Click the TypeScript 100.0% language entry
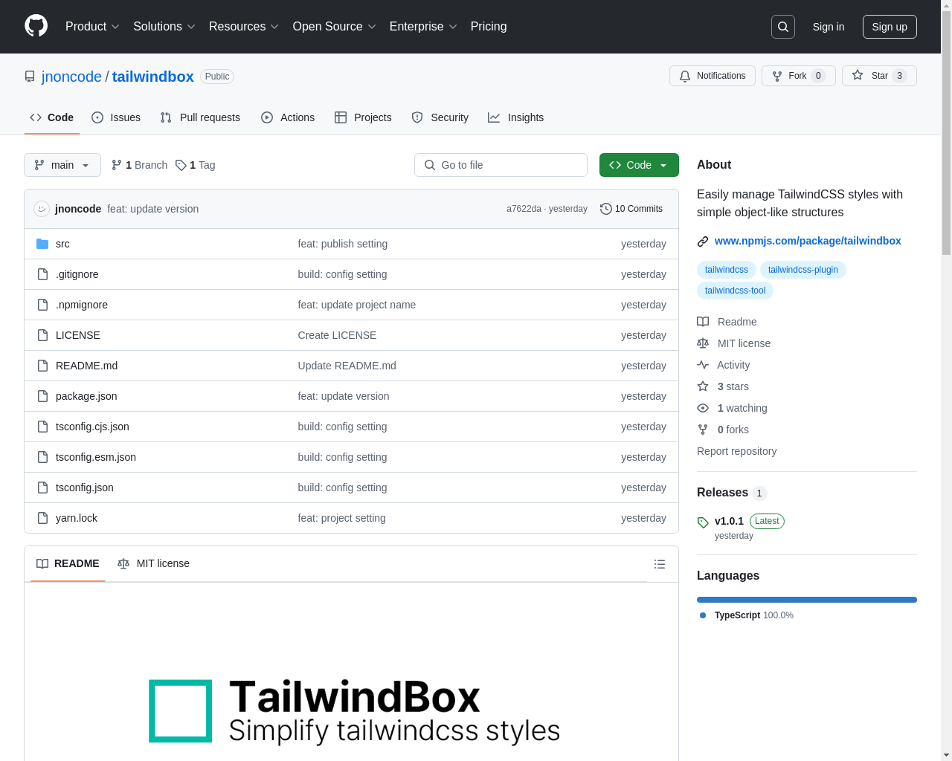The width and height of the screenshot is (952, 761). click(x=747, y=615)
